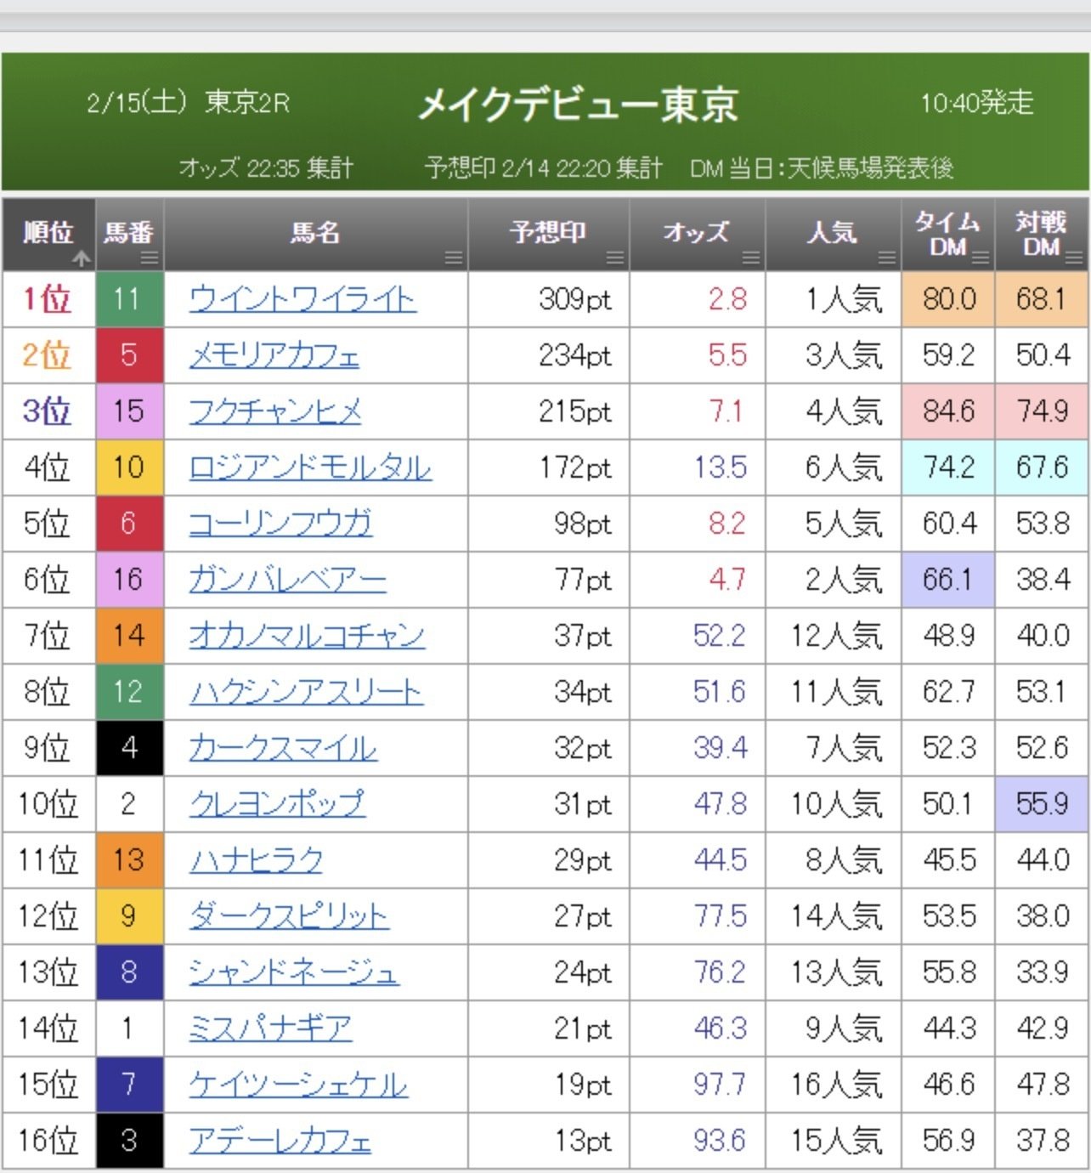Screen dimensions: 1091x1173
Task: Click orange horse number 14 cell
Action: [x=129, y=636]
